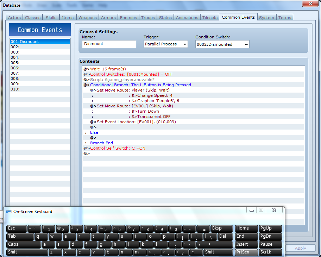The width and height of the screenshot is (321, 257).
Task: Select Control Self Switch: C =ON line
Action: pos(194,148)
